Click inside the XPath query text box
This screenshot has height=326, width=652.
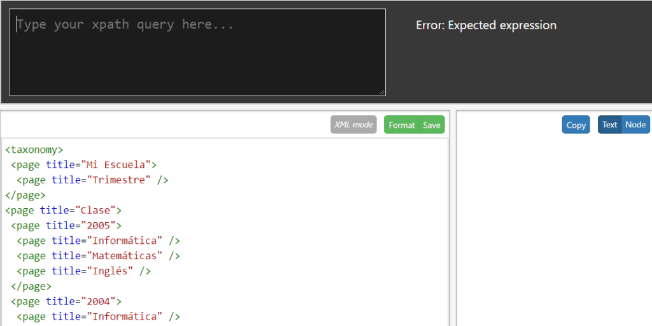pyautogui.click(x=197, y=52)
